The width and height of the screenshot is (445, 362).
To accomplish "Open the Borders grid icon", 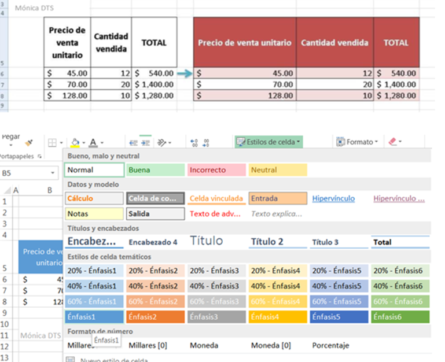I will 52,143.
